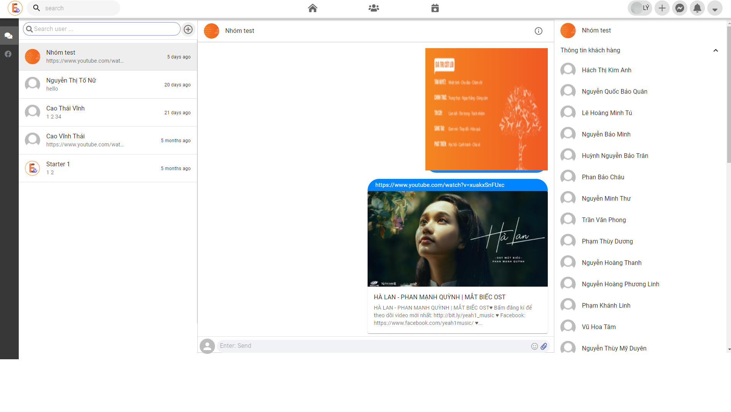
Task: Click the Nhóm test orange avatar in list
Action: (33, 57)
